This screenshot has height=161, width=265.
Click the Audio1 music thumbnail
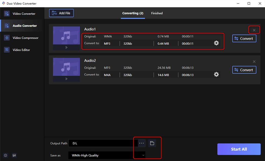click(x=67, y=36)
